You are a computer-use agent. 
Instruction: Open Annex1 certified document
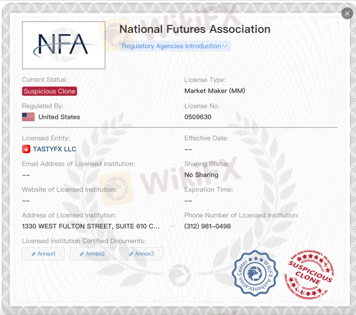(x=43, y=254)
